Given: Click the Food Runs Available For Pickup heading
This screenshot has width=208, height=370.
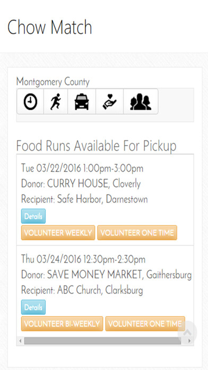Looking at the screenshot, I should click(96, 146).
